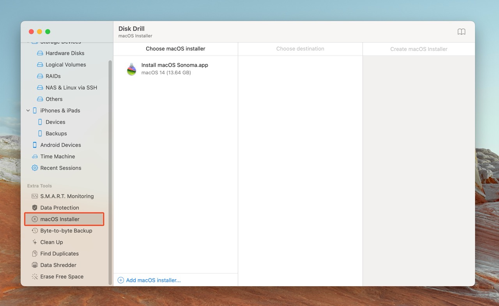The height and width of the screenshot is (306, 499).
Task: Open the Data Shredder tool
Action: pos(58,265)
